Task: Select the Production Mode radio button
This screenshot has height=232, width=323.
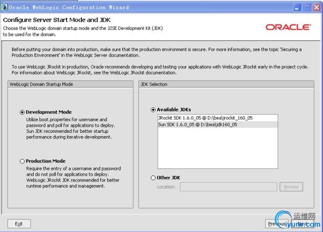Action: (x=22, y=161)
